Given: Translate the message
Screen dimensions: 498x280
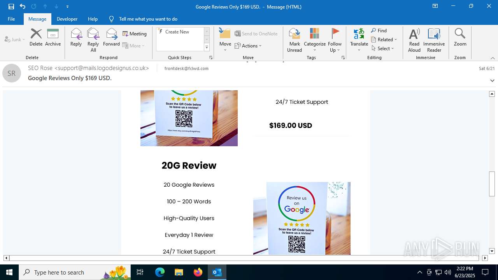Looking at the screenshot, I should click(x=359, y=40).
